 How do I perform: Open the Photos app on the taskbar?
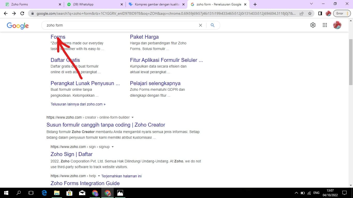[120, 193]
